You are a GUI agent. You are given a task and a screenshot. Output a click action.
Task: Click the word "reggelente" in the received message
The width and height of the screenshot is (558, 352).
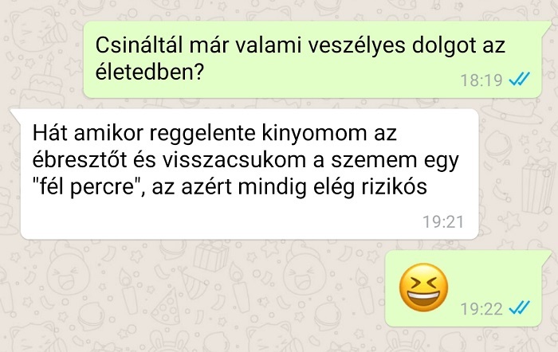[x=202, y=134]
